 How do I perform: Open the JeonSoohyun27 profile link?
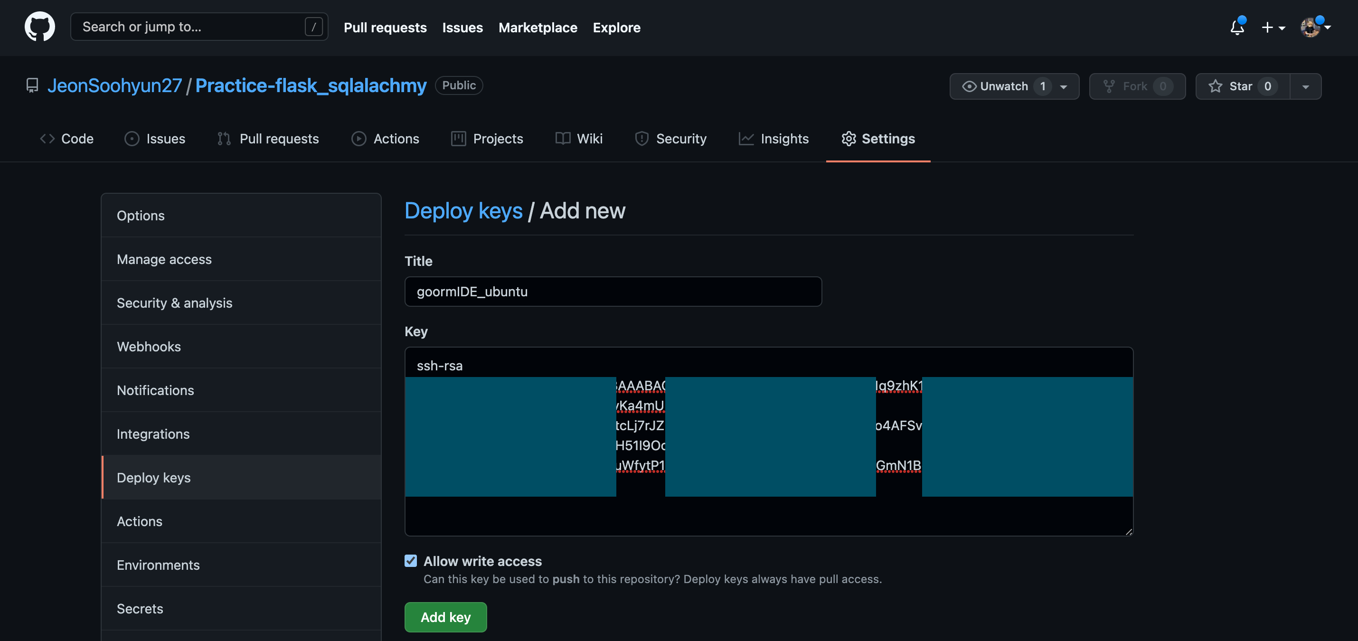point(114,85)
